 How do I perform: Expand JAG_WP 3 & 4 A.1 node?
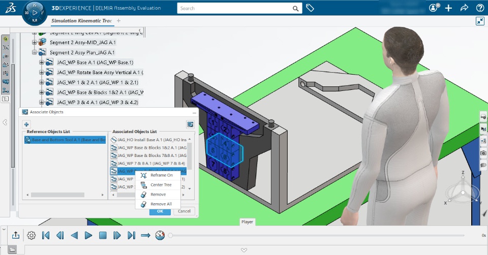tap(41, 102)
